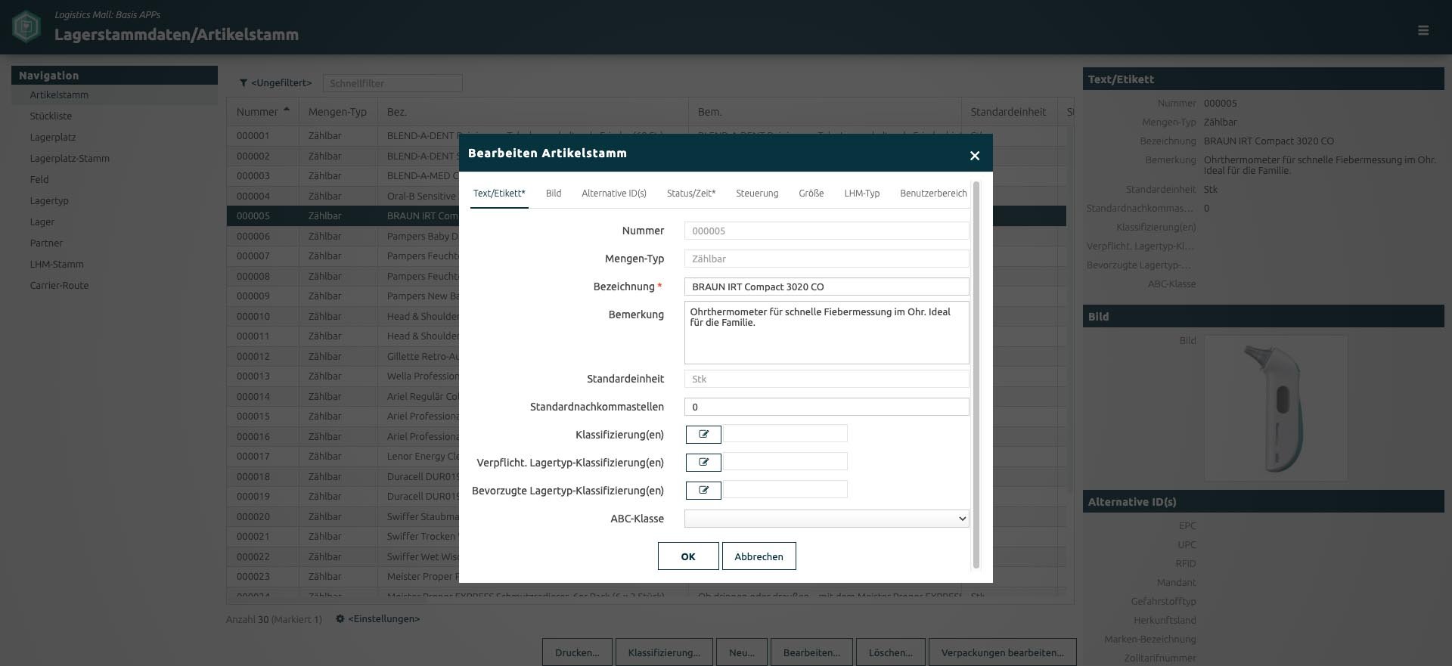The image size is (1452, 666).
Task: Click into the Bemerkung text area
Action: pos(827,333)
